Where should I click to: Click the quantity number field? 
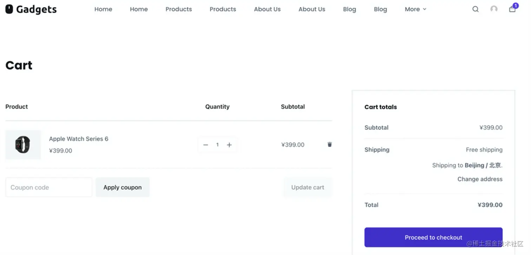(x=217, y=145)
